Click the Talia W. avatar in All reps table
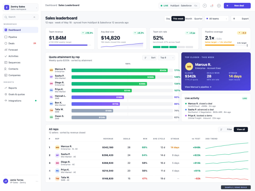The height and width of the screenshot is (191, 255). click(57, 179)
